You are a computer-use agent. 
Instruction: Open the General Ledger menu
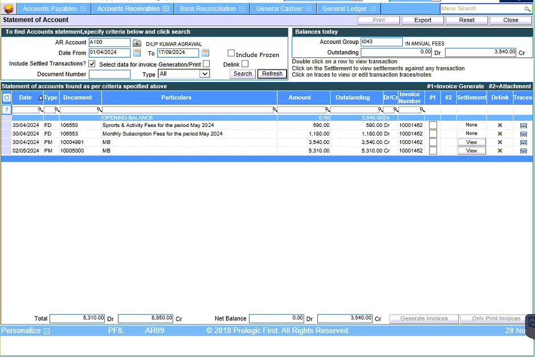349,9
